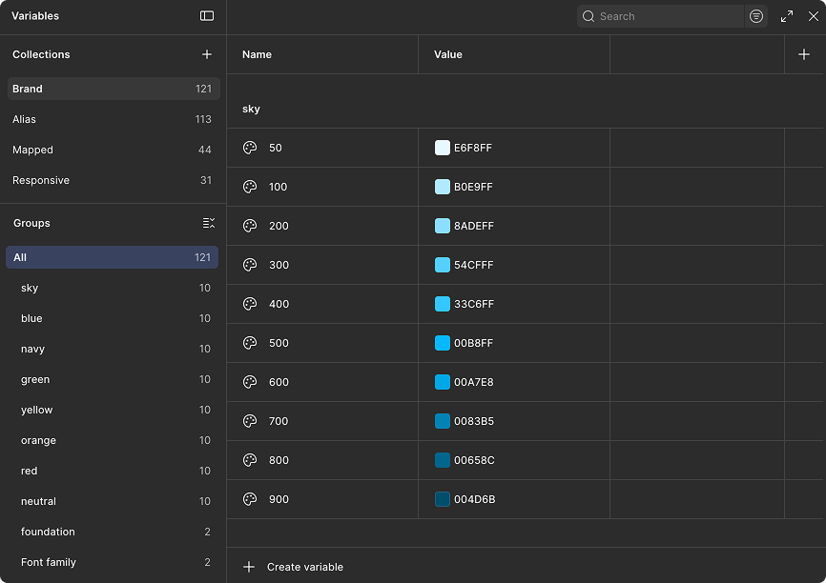Open the 00658C color swatch
Screen dimensions: 826x583
pyautogui.click(x=442, y=460)
